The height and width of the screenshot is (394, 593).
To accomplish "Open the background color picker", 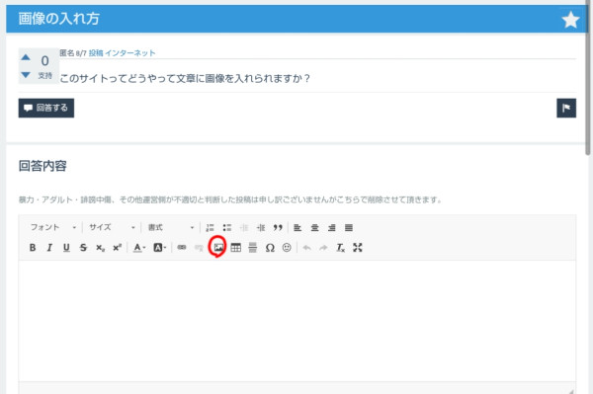I will click(x=159, y=248).
